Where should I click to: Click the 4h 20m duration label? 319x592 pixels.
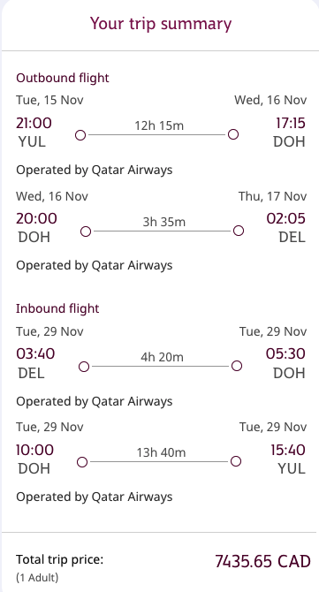(x=162, y=357)
